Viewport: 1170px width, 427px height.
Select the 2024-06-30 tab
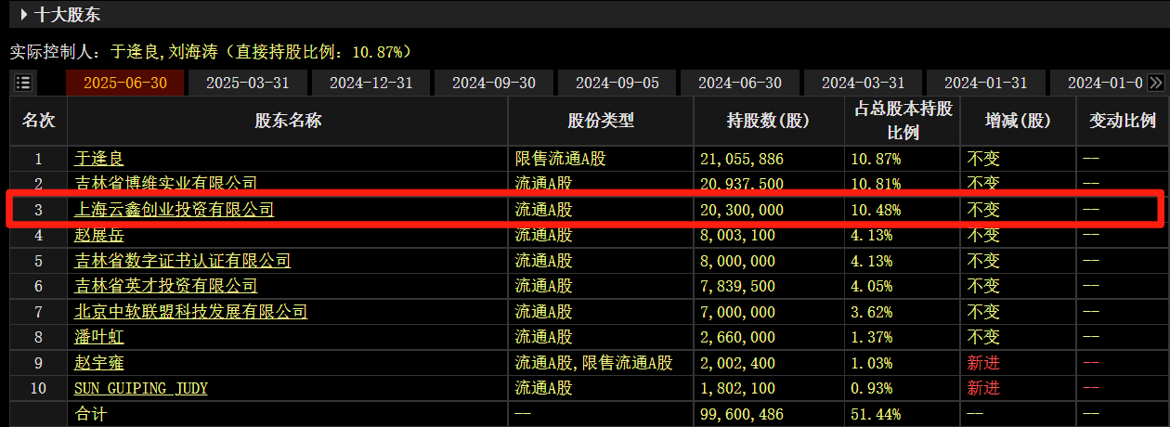click(x=740, y=83)
